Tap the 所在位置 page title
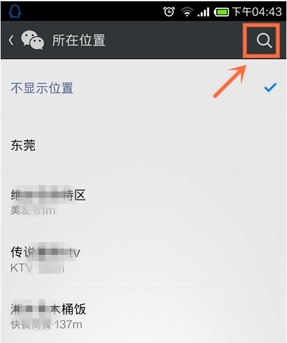 pyautogui.click(x=79, y=41)
